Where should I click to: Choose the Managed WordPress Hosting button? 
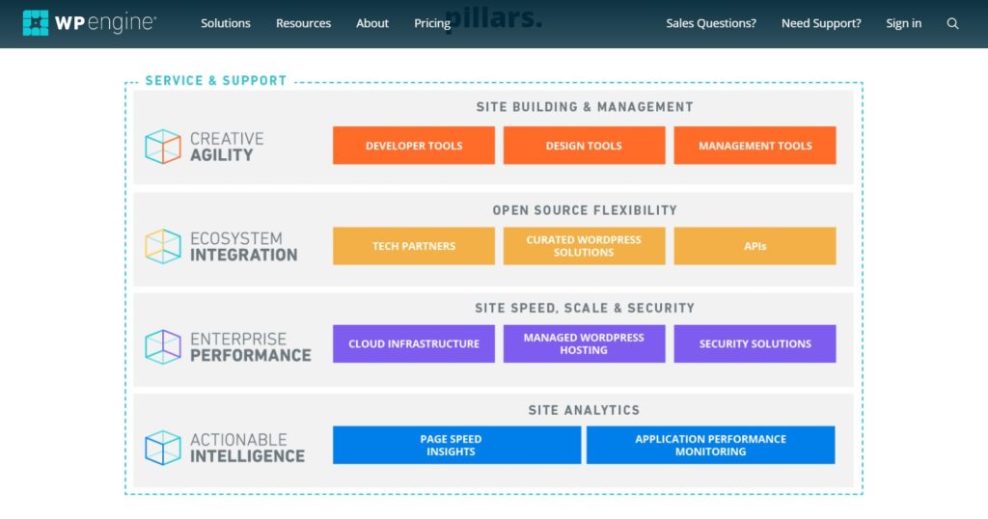[584, 343]
